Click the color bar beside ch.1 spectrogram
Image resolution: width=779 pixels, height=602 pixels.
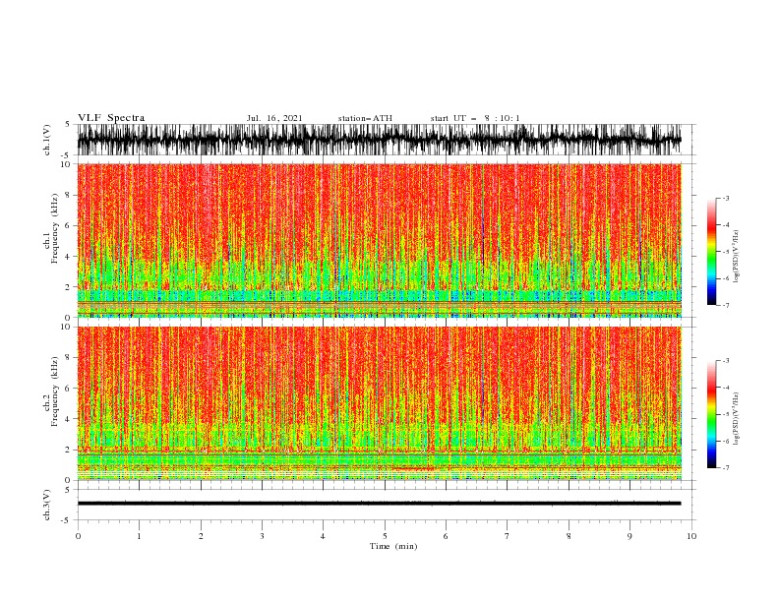click(711, 252)
